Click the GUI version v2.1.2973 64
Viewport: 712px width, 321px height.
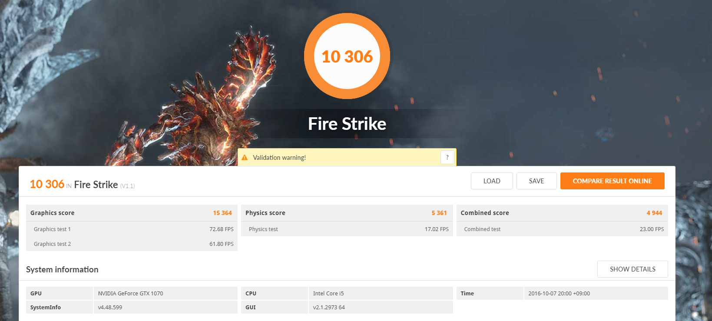coord(329,308)
